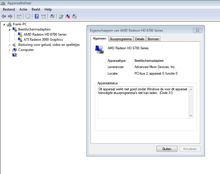The height and width of the screenshot is (174, 220).
Task: Click the 'Leverancier:' label
Action: (116, 67)
